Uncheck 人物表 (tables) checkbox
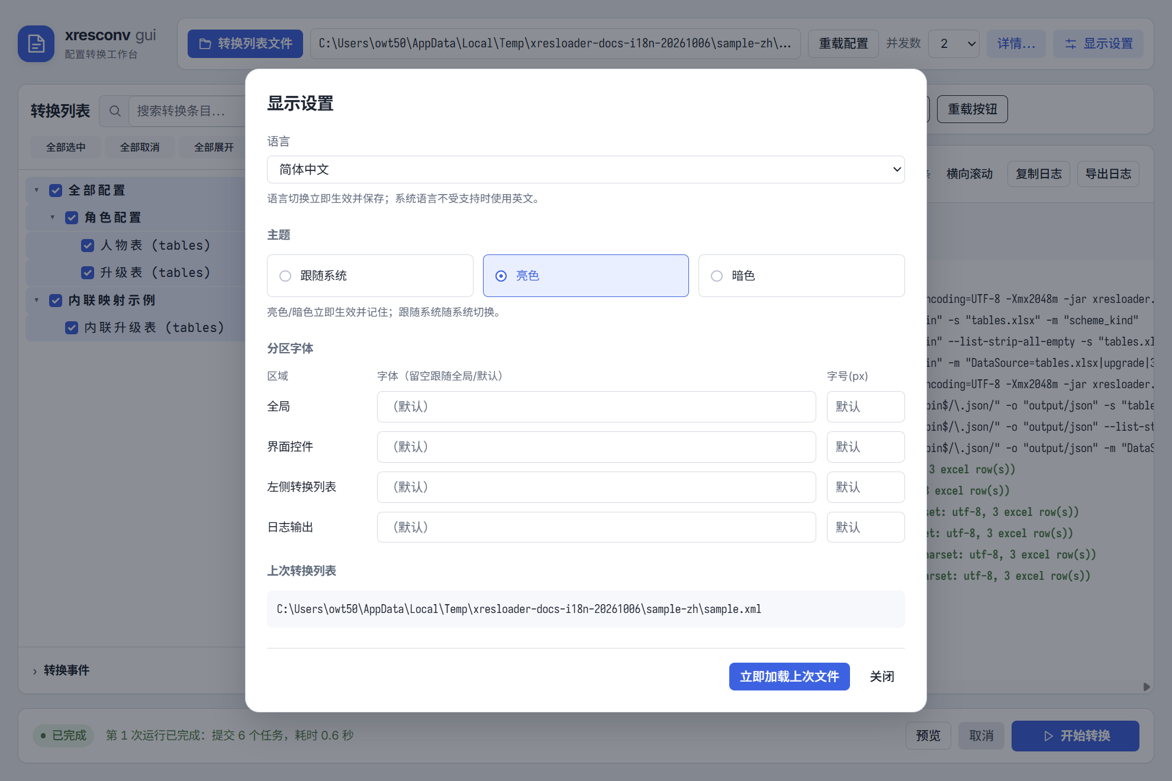This screenshot has height=781, width=1172. 88,246
